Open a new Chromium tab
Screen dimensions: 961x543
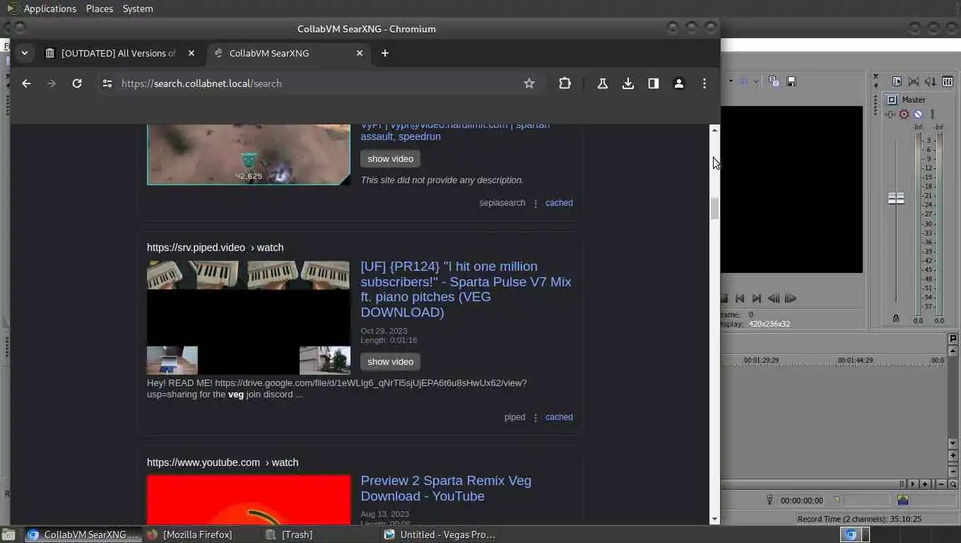click(x=385, y=53)
